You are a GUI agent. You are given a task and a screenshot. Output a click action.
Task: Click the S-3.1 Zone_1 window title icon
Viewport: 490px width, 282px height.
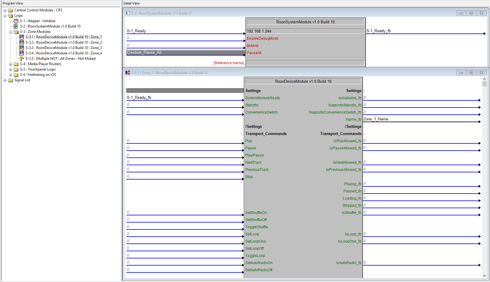point(127,73)
